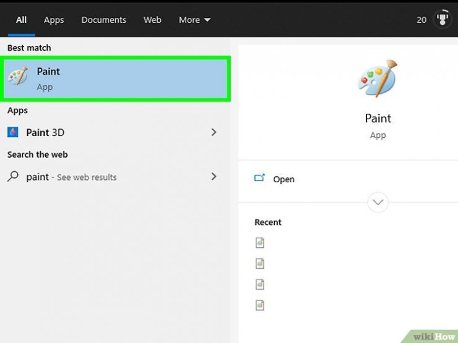Expand more actions with the circled down chevron

pyautogui.click(x=378, y=202)
